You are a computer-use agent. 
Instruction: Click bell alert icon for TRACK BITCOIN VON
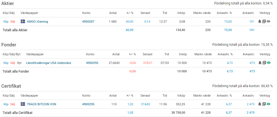point(259,104)
